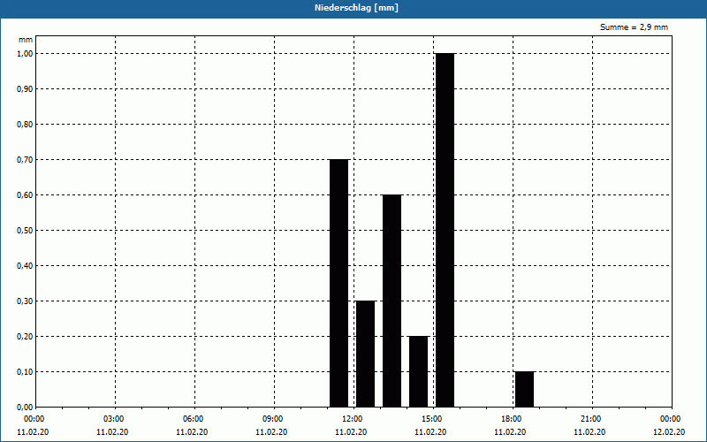Click the 12:00 time axis label
Viewport: 707px width, 442px height.
pyautogui.click(x=352, y=419)
